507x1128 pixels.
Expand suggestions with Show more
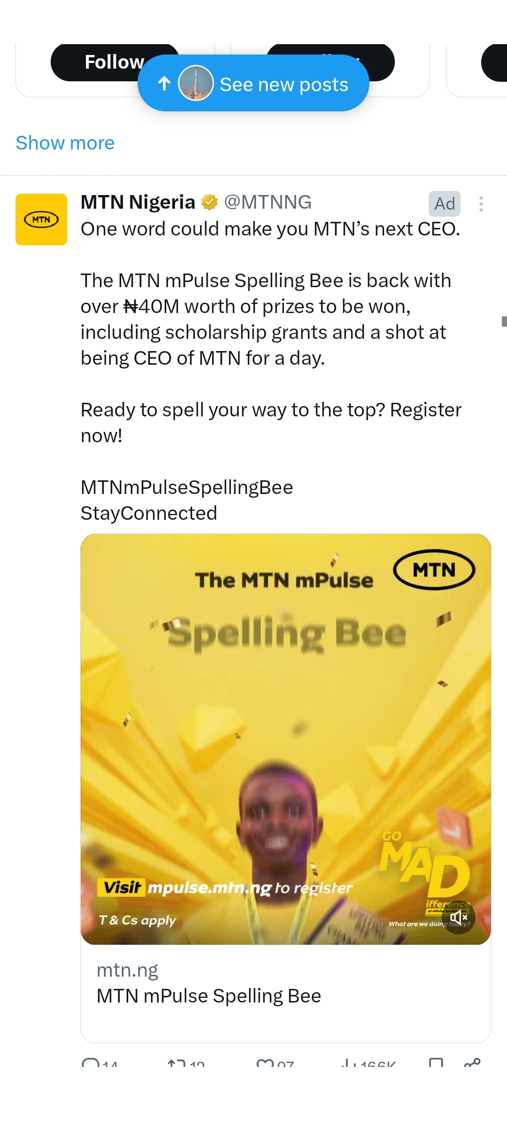tap(65, 143)
